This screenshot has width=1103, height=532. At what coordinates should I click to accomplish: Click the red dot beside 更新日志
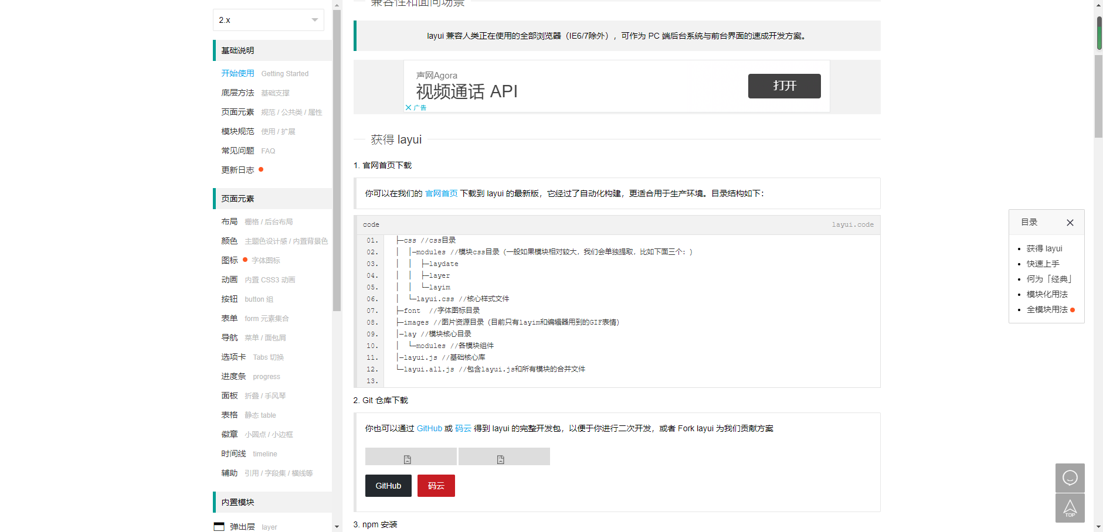[x=261, y=169]
